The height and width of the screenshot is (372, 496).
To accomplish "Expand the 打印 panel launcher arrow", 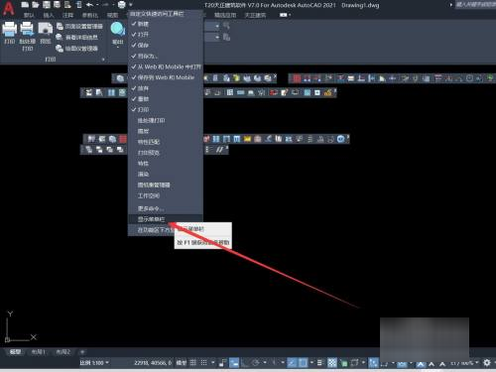I will click(x=103, y=60).
